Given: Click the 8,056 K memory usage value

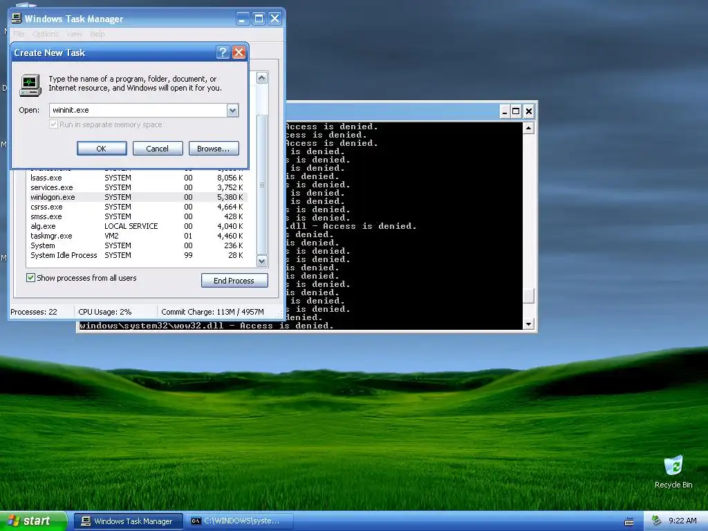Looking at the screenshot, I should coord(230,178).
